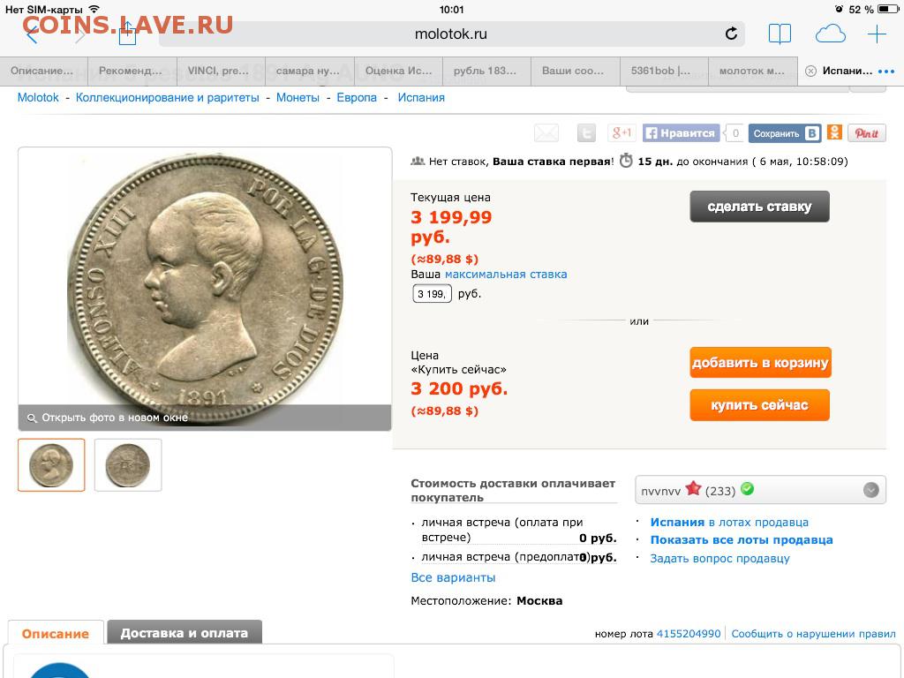Focus the maximum bid input field

[432, 293]
